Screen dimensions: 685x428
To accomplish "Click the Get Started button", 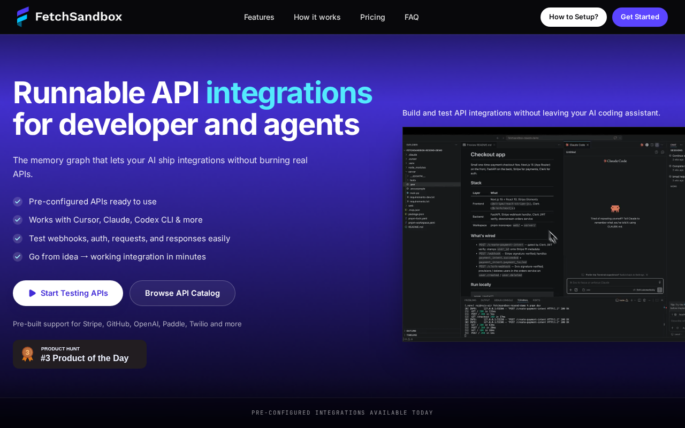I will click(640, 17).
